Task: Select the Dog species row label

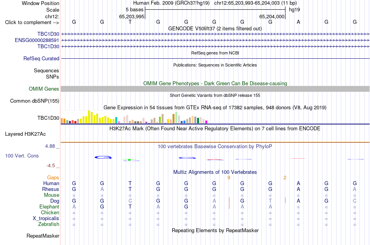Action: click(x=55, y=201)
